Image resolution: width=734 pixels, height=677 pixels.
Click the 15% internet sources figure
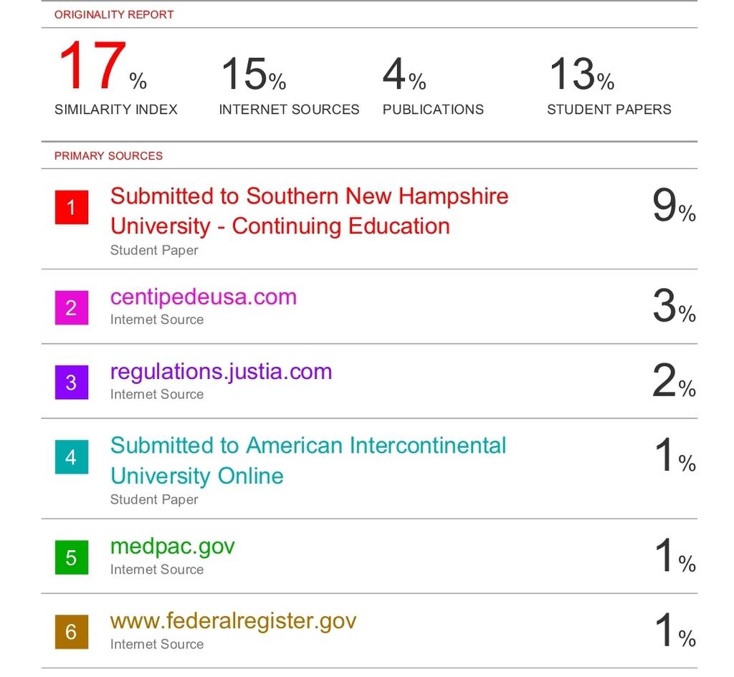coord(253,74)
